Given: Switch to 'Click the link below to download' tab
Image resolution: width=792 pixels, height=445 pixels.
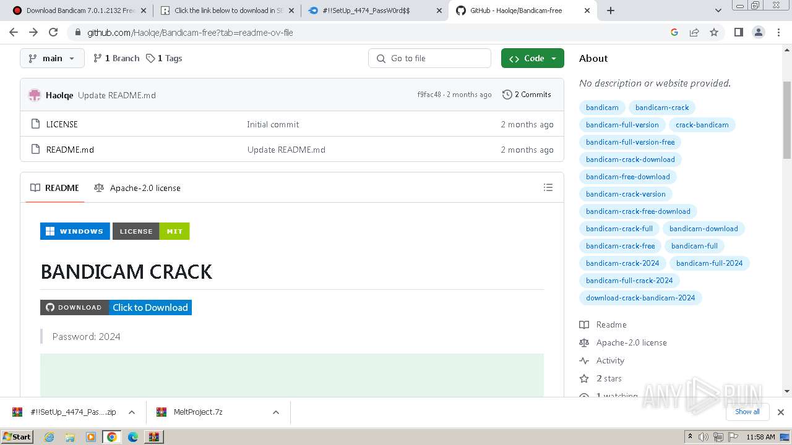Looking at the screenshot, I should click(x=227, y=11).
